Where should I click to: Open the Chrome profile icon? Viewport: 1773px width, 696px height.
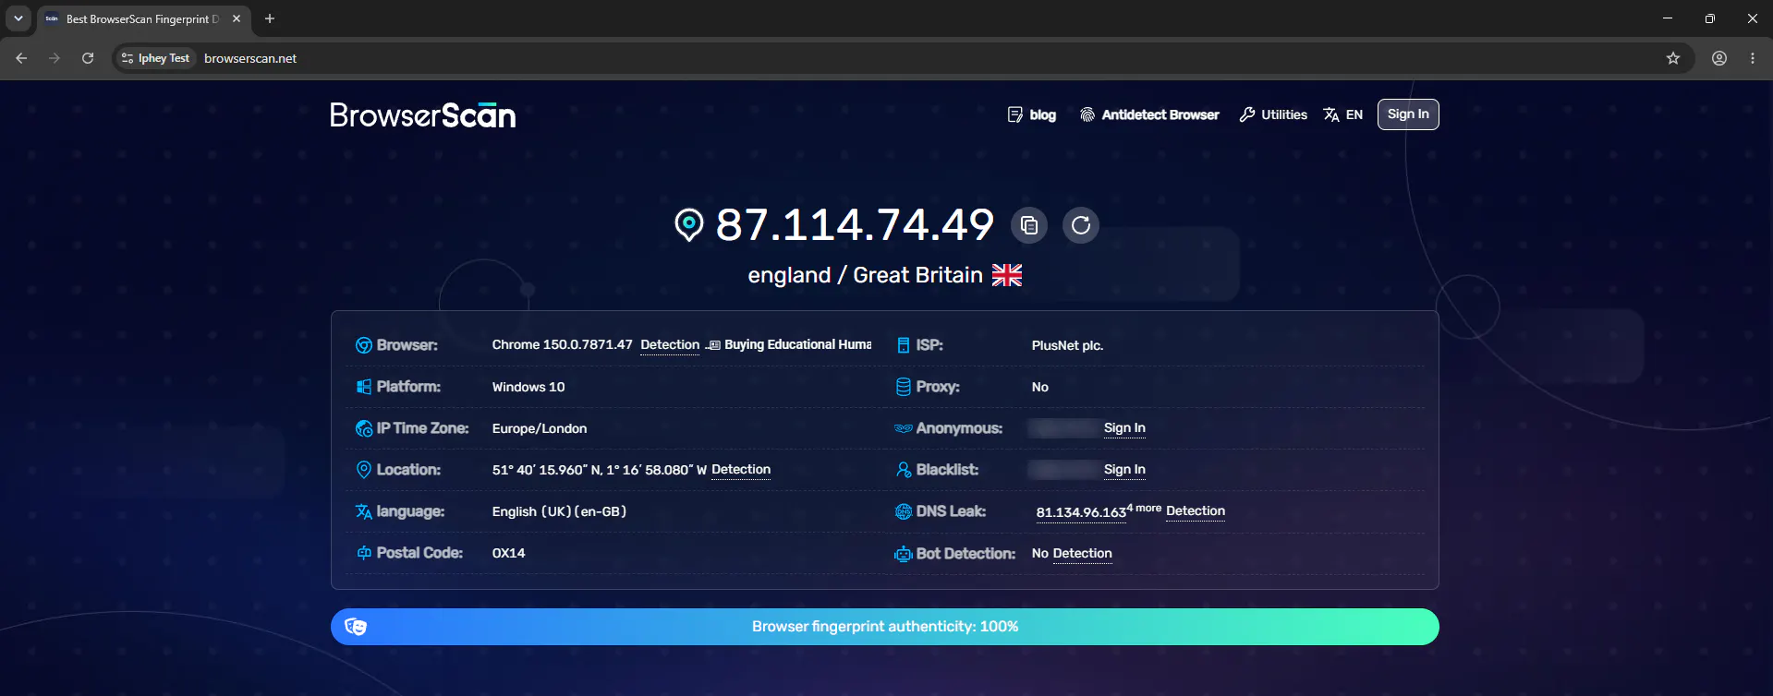pos(1719,58)
